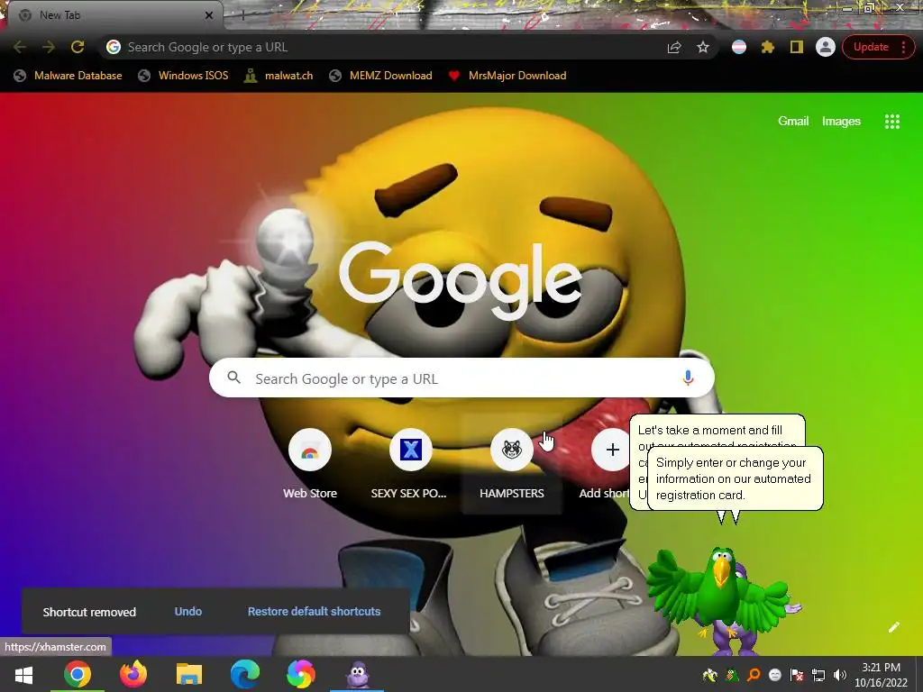Open the clock showing 3:21 PM
This screenshot has height=692, width=923.
pos(881,675)
